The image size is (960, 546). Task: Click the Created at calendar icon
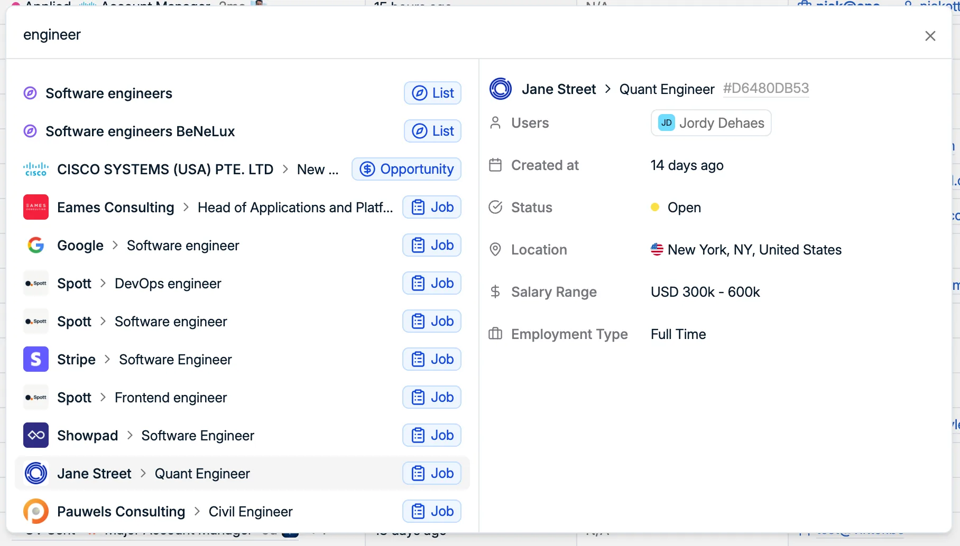[495, 165]
